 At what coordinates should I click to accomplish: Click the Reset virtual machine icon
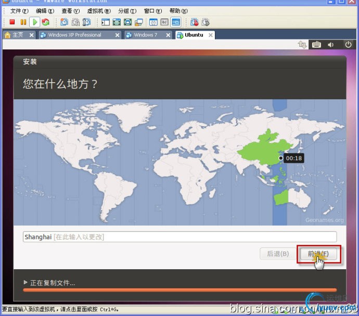click(46, 22)
